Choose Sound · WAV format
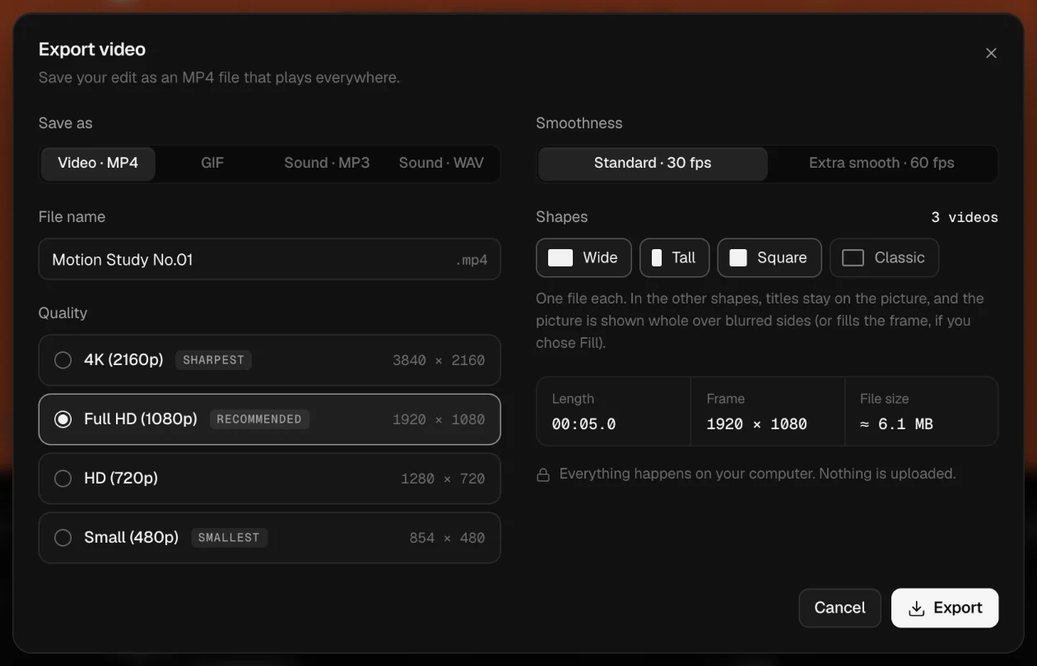The height and width of the screenshot is (666, 1037). [x=441, y=163]
